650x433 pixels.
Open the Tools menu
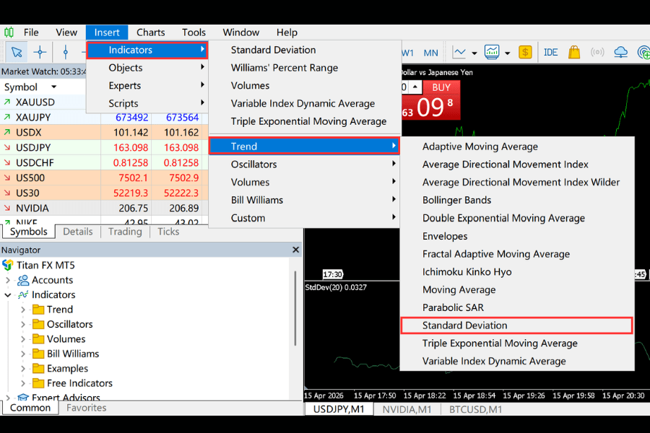[194, 32]
